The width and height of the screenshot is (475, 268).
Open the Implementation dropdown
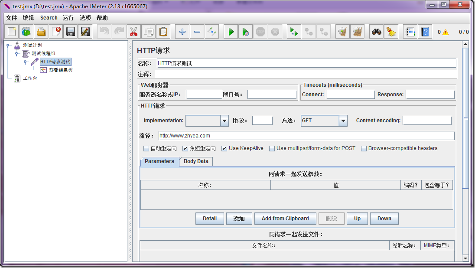pyautogui.click(x=224, y=121)
